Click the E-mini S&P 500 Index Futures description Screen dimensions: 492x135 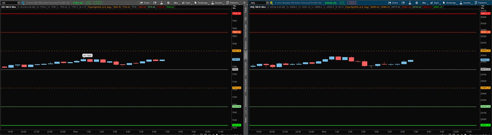click(x=48, y=3)
